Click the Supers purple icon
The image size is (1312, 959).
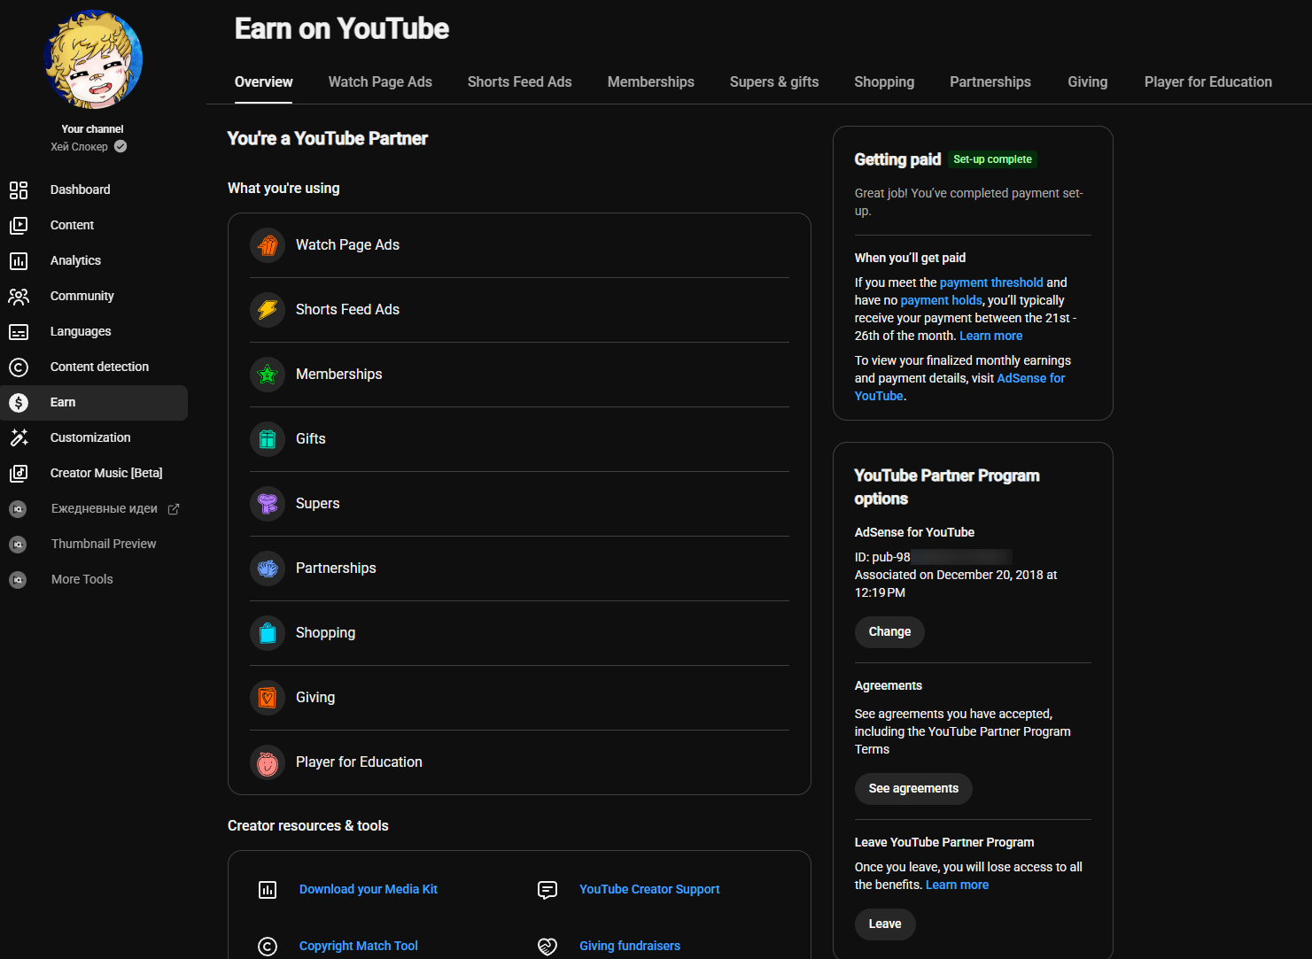point(268,504)
